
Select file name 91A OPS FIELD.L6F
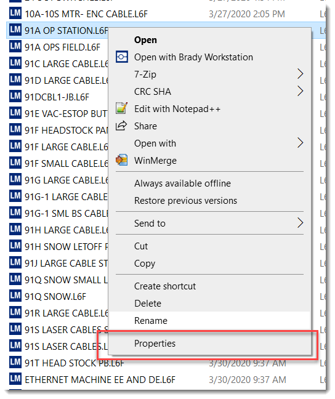coord(62,47)
